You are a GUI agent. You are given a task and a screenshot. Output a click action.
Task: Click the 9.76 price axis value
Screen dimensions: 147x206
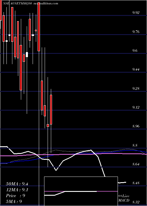pyautogui.click(x=136, y=32)
